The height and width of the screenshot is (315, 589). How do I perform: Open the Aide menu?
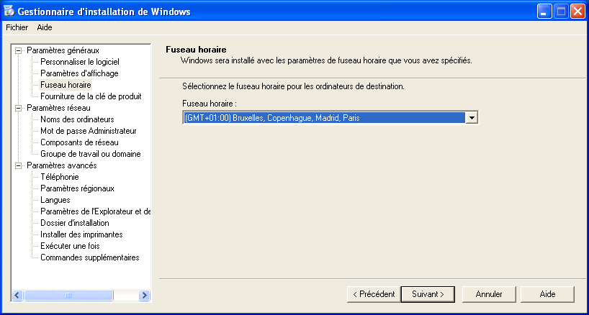pyautogui.click(x=45, y=27)
